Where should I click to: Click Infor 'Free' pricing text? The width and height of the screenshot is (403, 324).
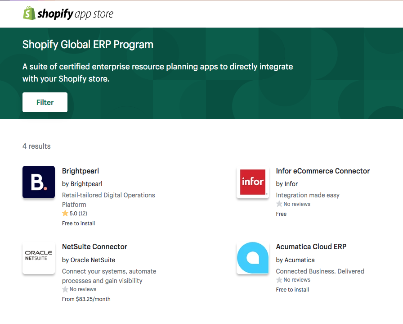(x=281, y=214)
